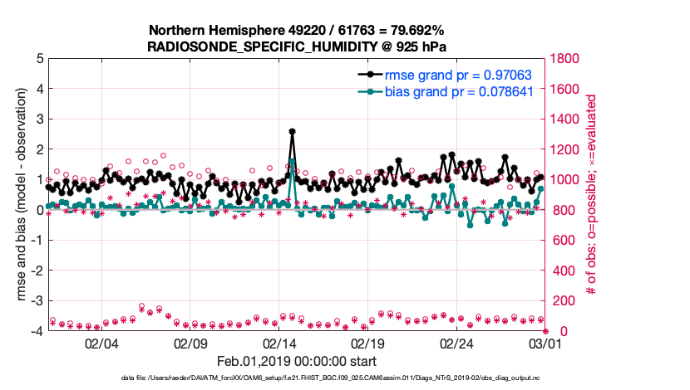The image size is (690, 390).
Task: Select the 02/14 date tick label
Action: pyautogui.click(x=279, y=344)
